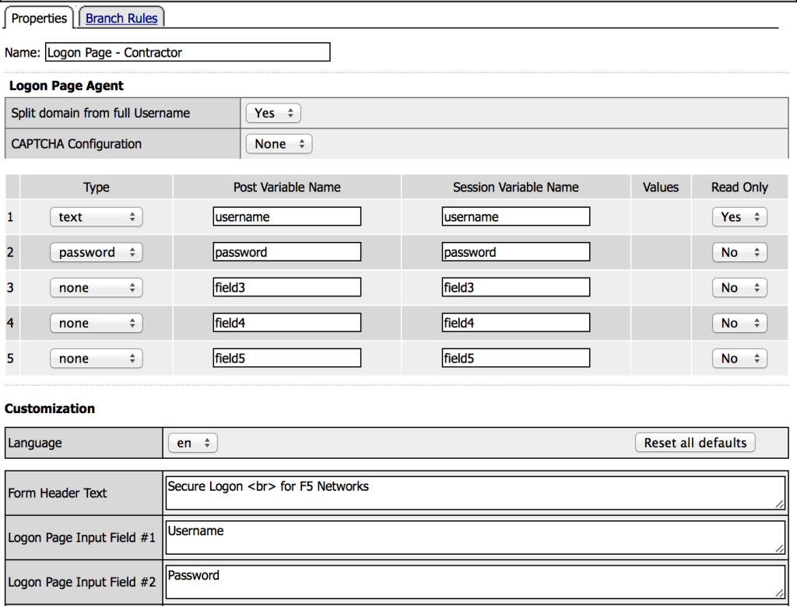Open the Read Only dropdown for row 1
The width and height of the screenshot is (797, 606).
click(x=739, y=216)
